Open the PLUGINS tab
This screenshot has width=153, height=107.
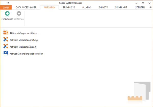pyautogui.click(x=87, y=7)
